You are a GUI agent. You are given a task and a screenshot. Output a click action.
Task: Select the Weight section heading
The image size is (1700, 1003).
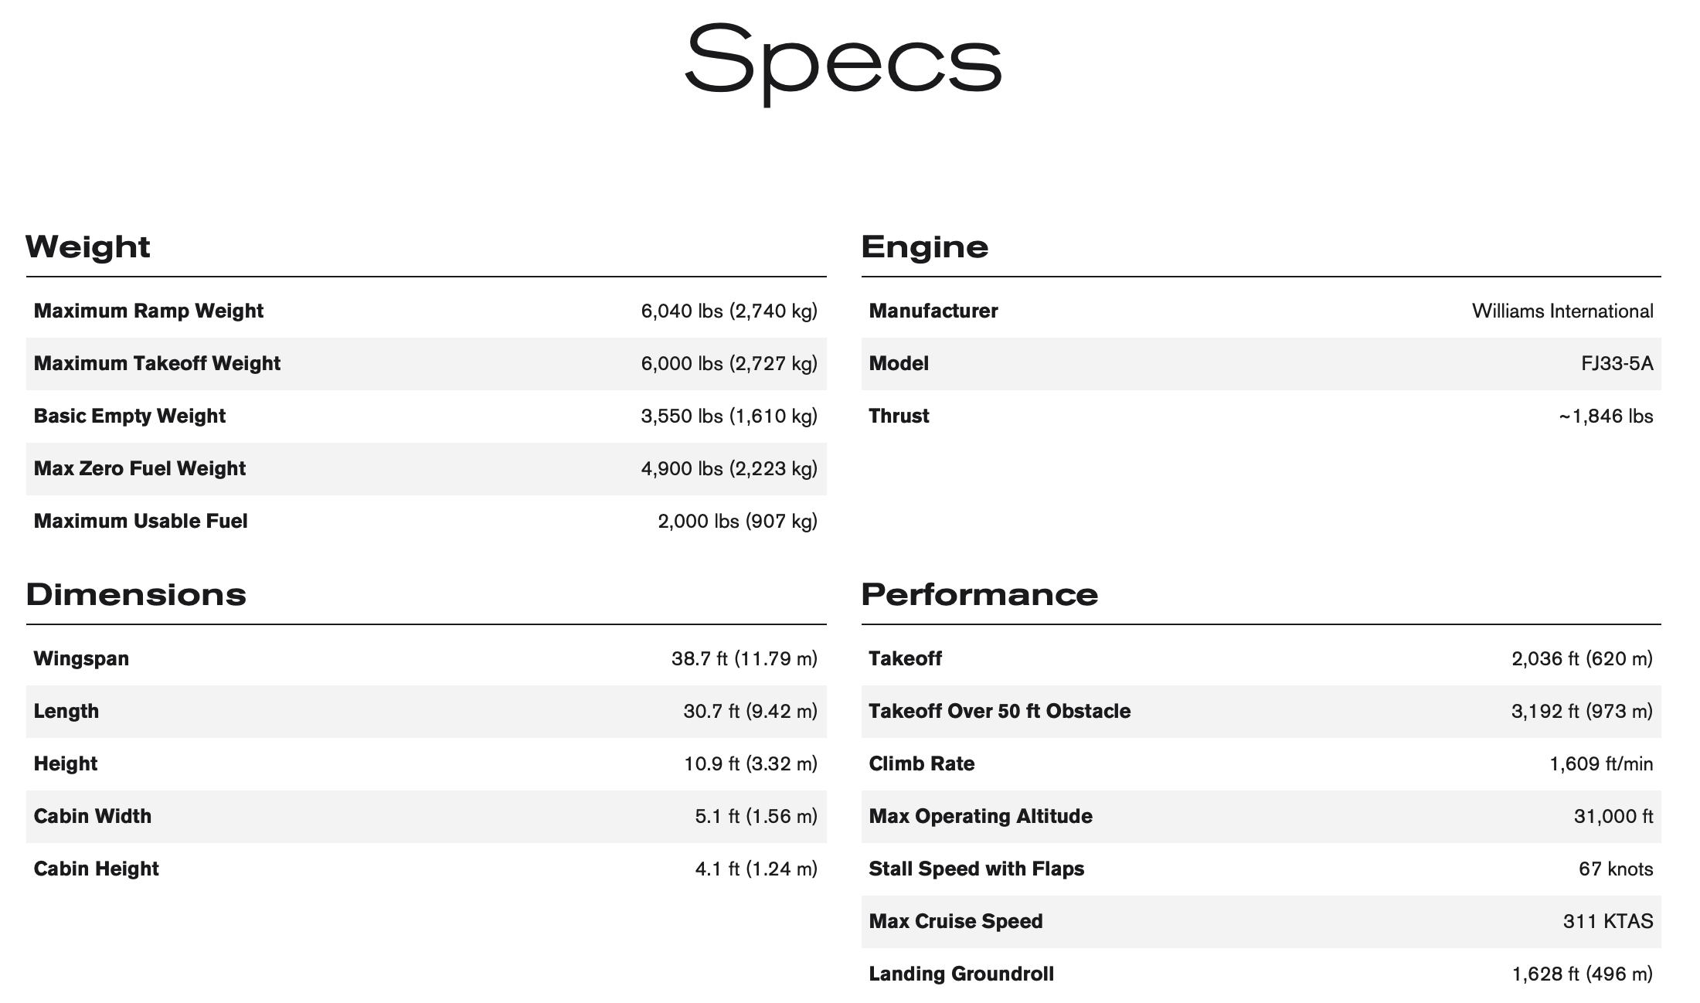click(x=87, y=247)
